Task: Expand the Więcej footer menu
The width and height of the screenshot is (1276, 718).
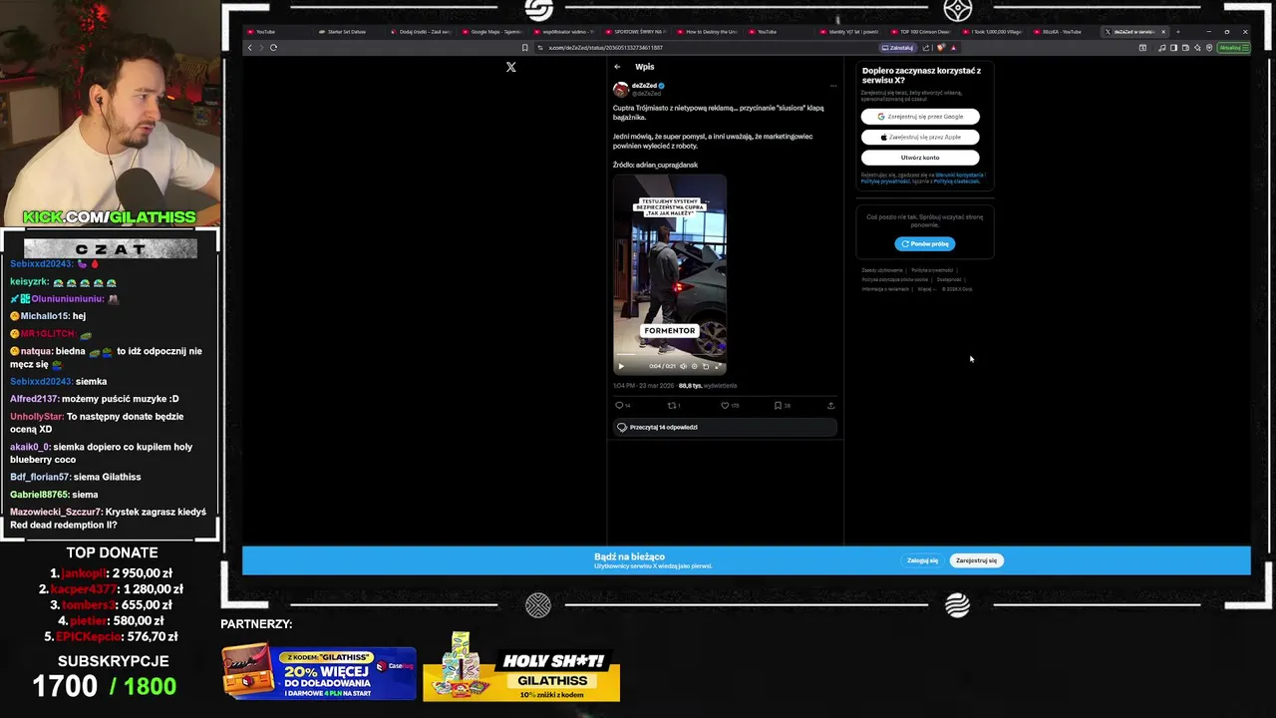Action: click(x=925, y=289)
